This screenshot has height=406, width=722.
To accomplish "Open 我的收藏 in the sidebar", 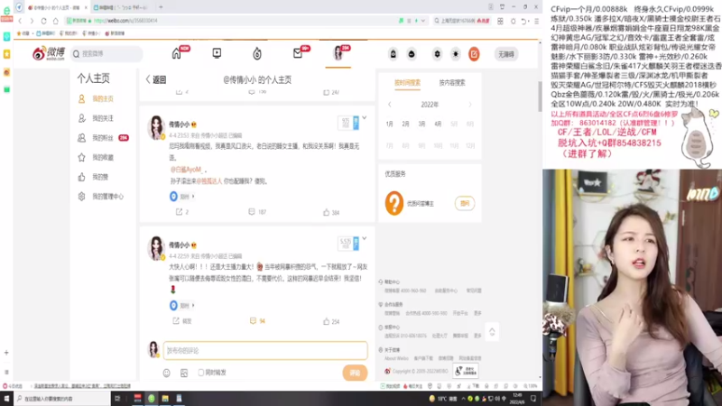I will click(x=102, y=157).
